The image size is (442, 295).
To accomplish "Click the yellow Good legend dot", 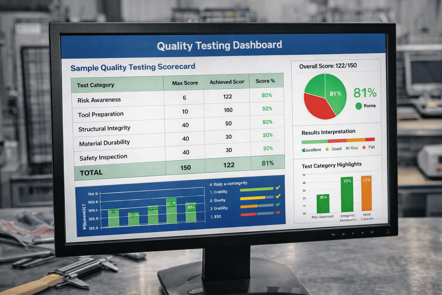I will pyautogui.click(x=327, y=149).
